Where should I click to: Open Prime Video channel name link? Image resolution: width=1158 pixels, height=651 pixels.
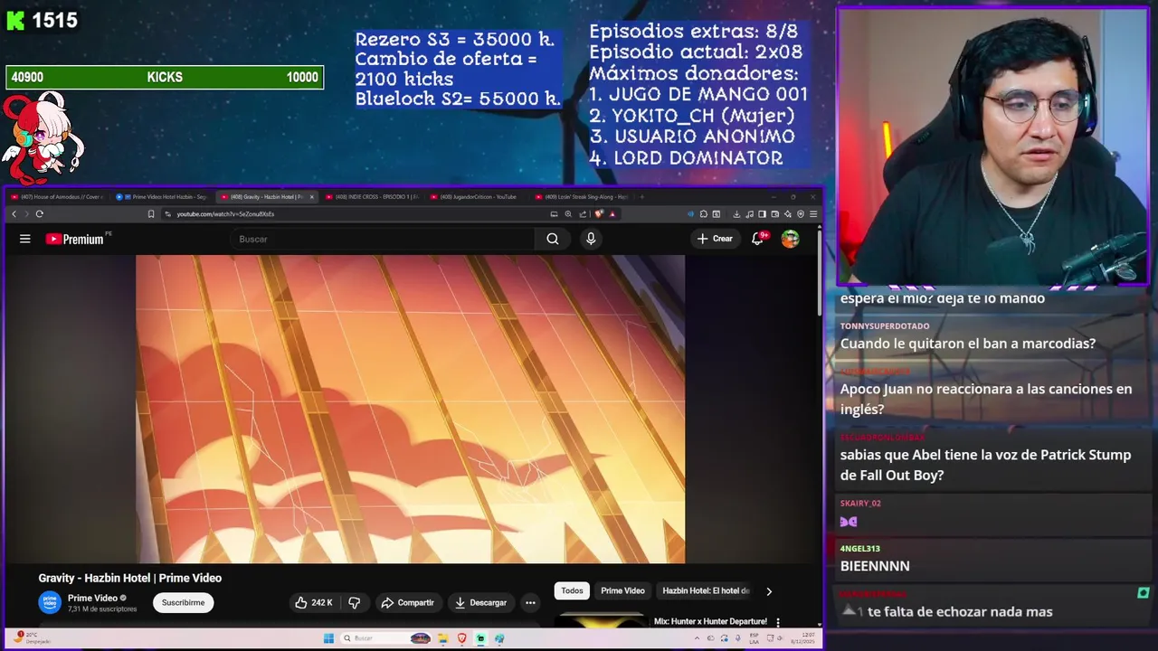pos(92,598)
